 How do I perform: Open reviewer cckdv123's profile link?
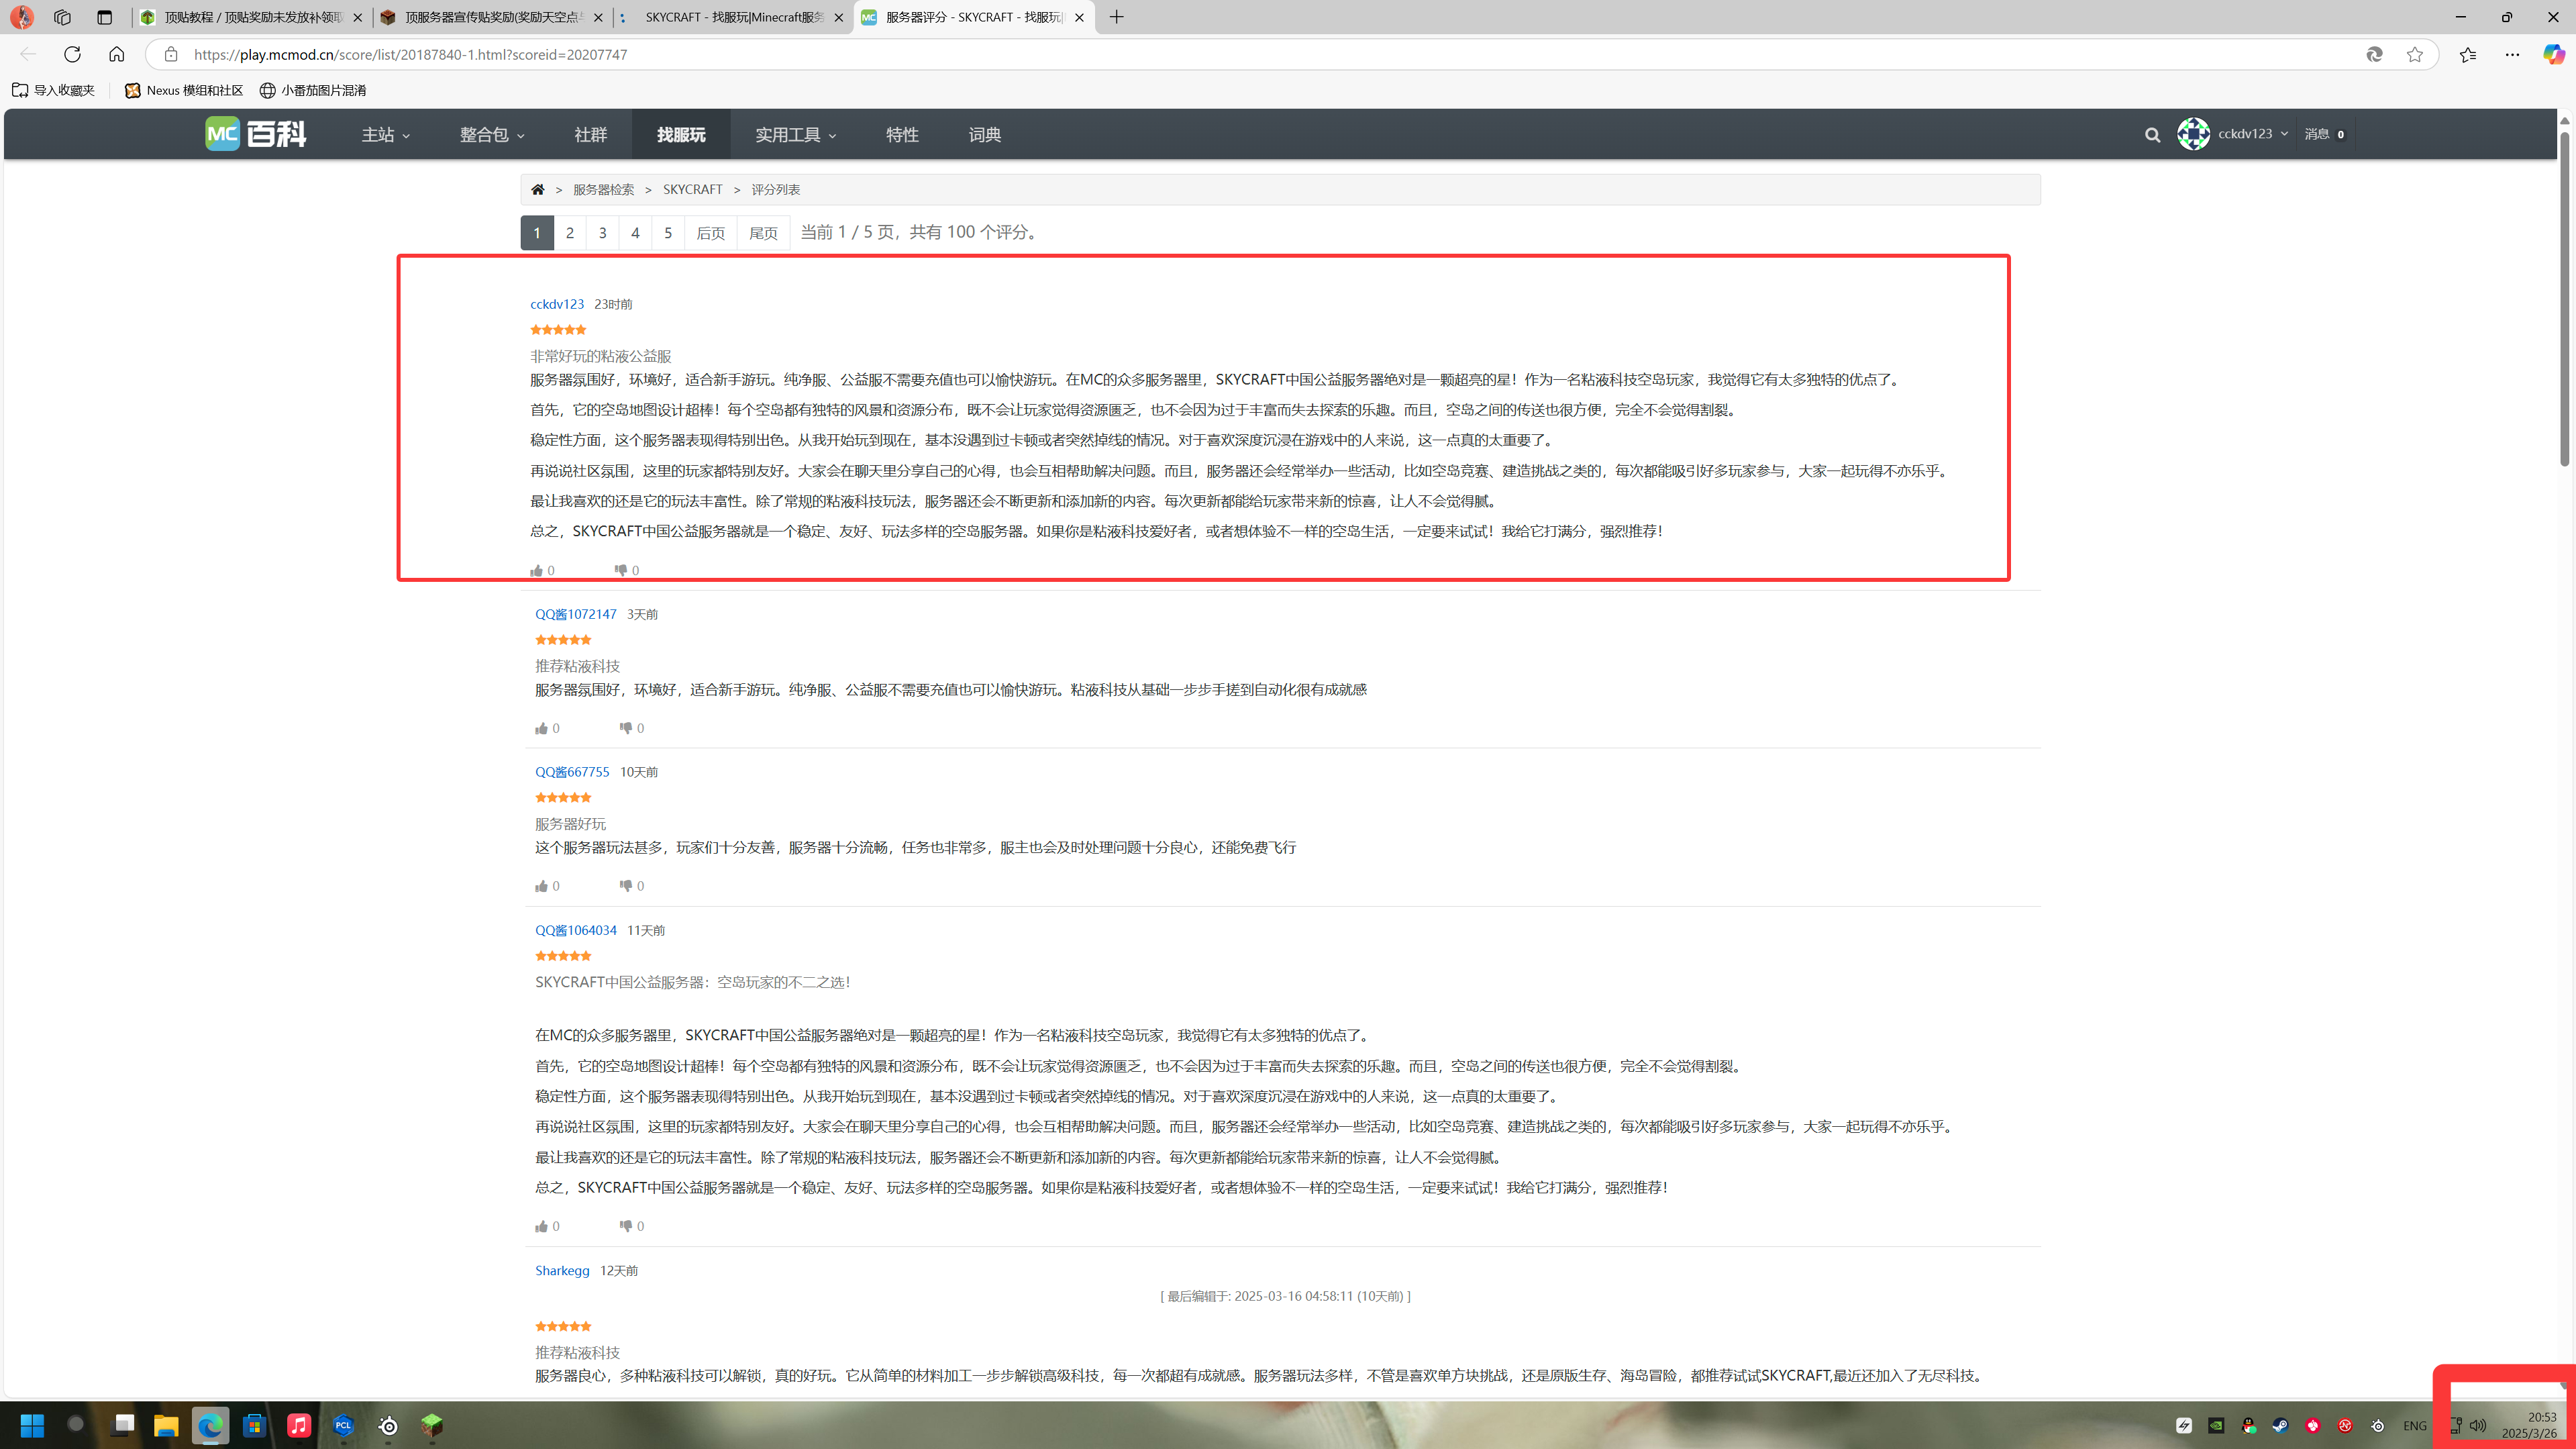click(x=557, y=304)
